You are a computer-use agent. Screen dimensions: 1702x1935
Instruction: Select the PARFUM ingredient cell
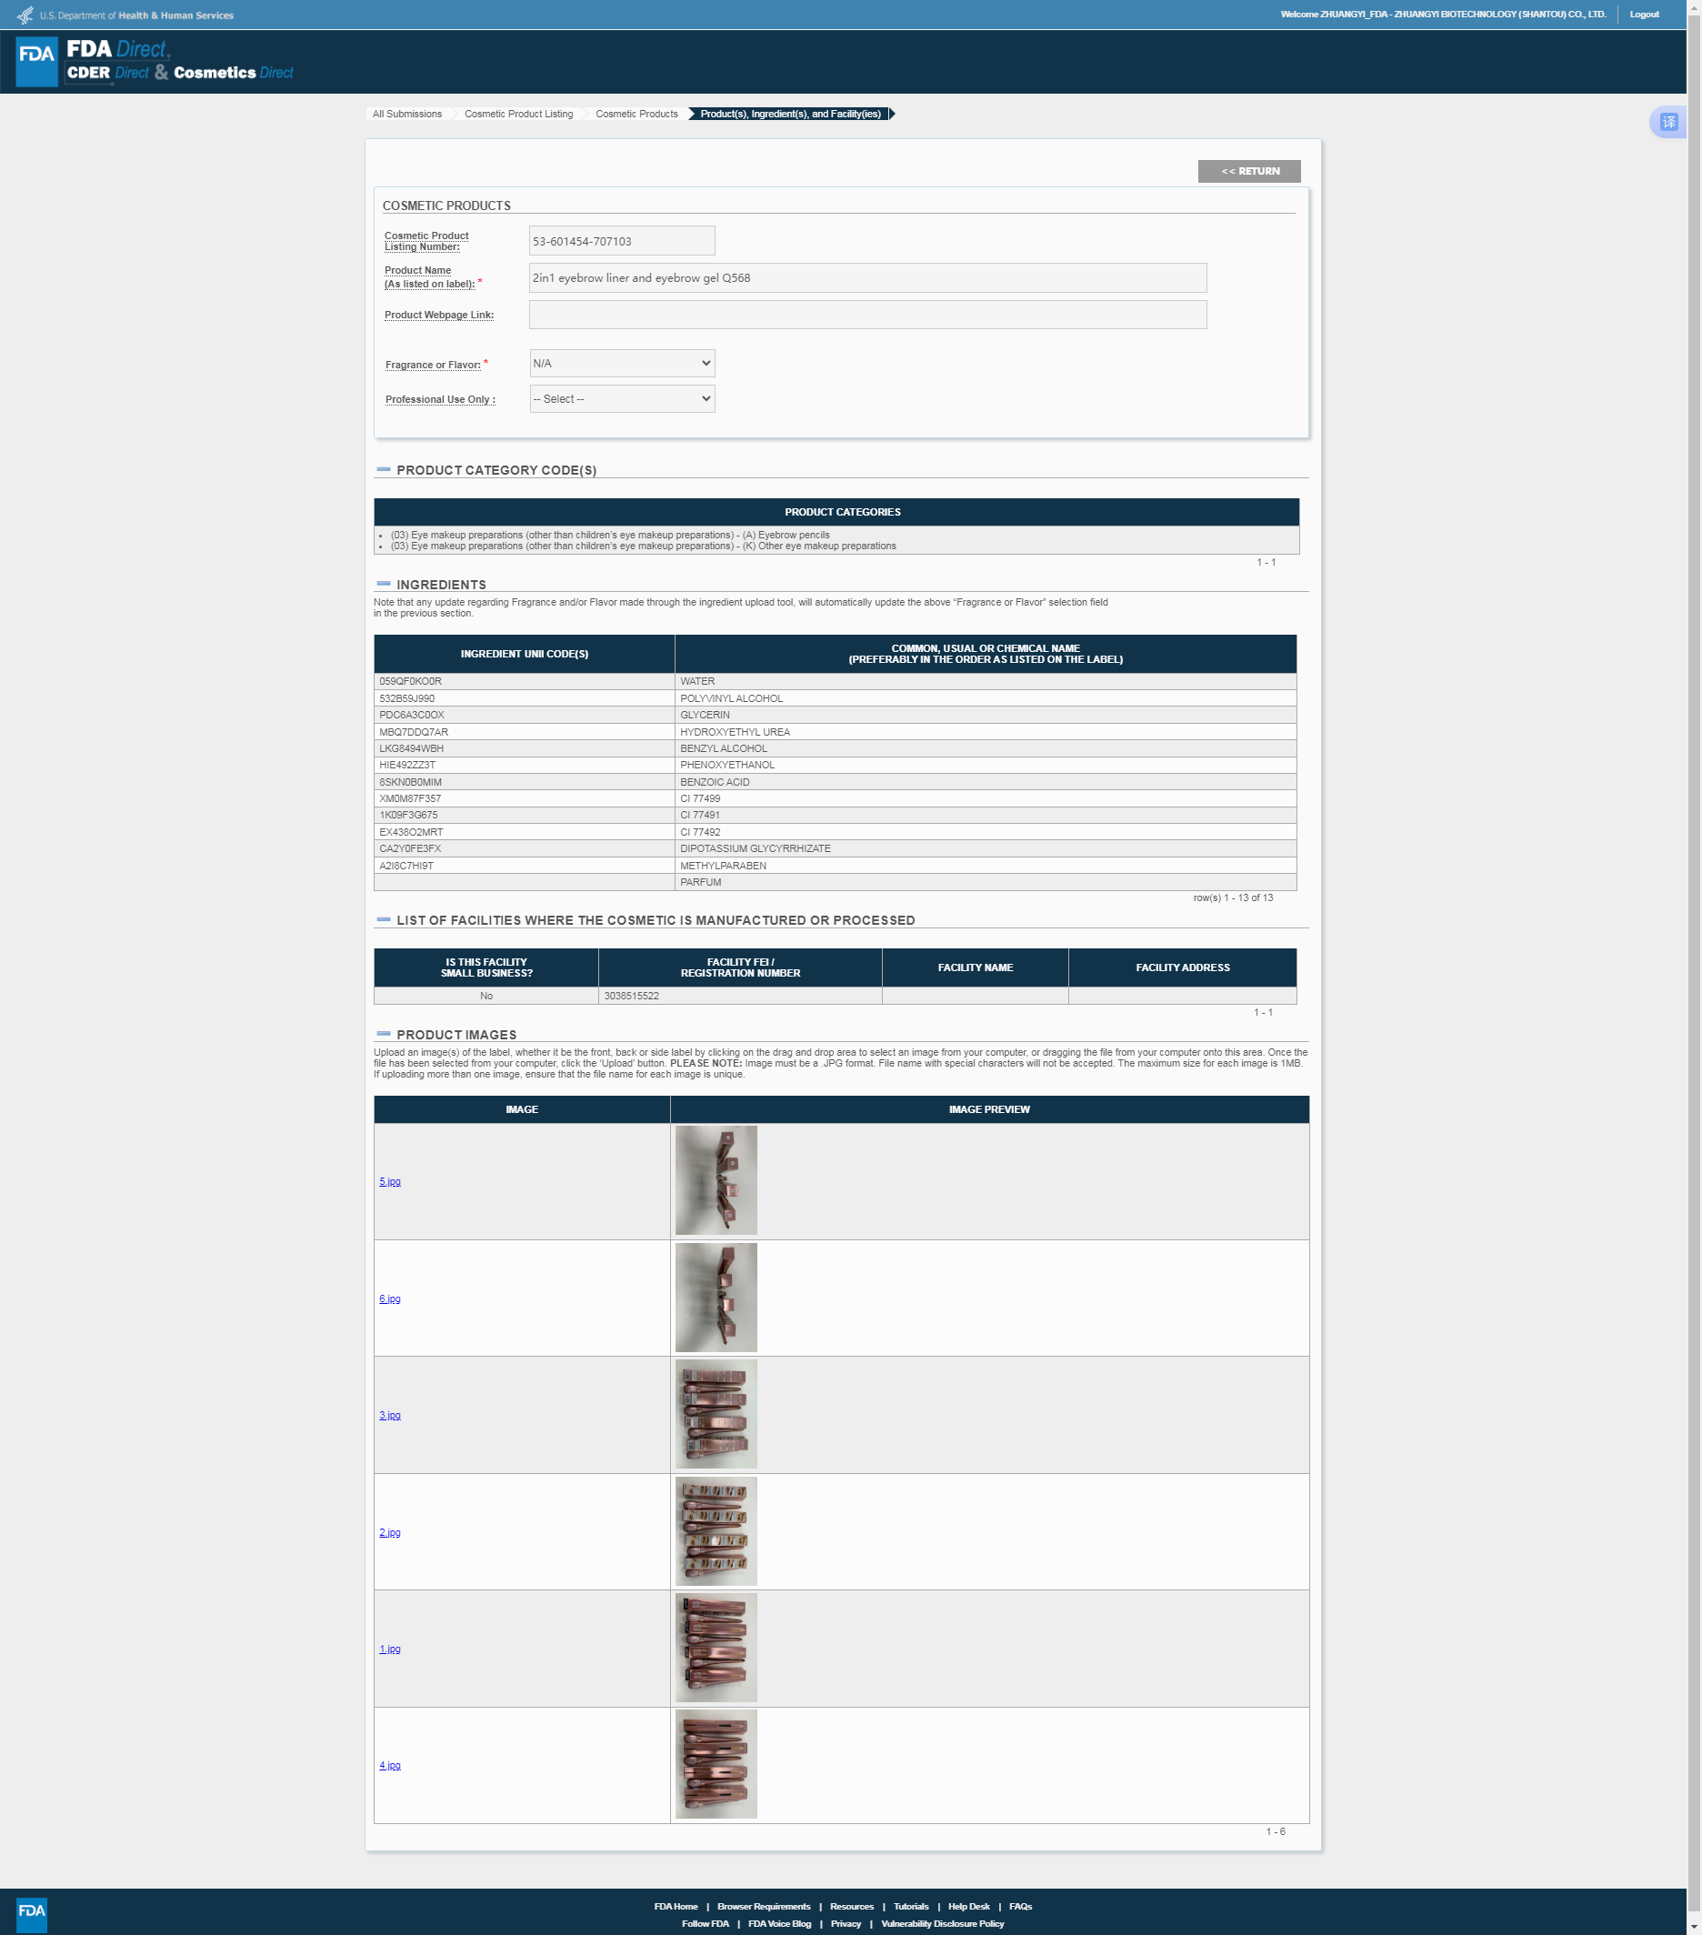click(x=986, y=882)
